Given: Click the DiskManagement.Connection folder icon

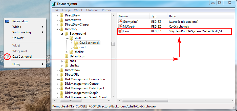Looking at the screenshot, I should point(61,79).
